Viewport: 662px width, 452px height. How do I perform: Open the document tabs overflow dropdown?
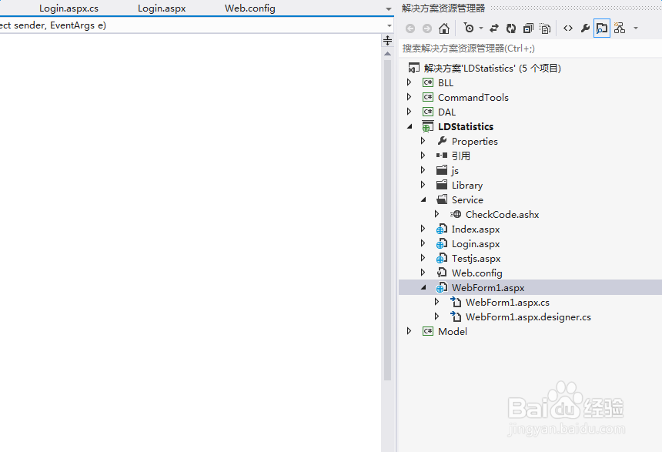(x=388, y=9)
